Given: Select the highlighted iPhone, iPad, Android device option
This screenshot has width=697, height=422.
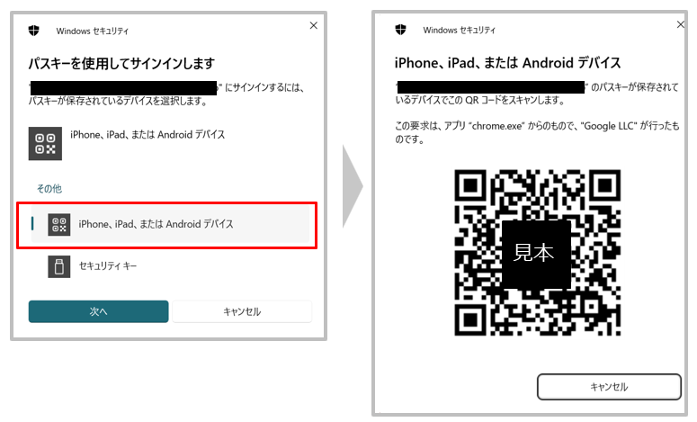Looking at the screenshot, I should pyautogui.click(x=170, y=224).
